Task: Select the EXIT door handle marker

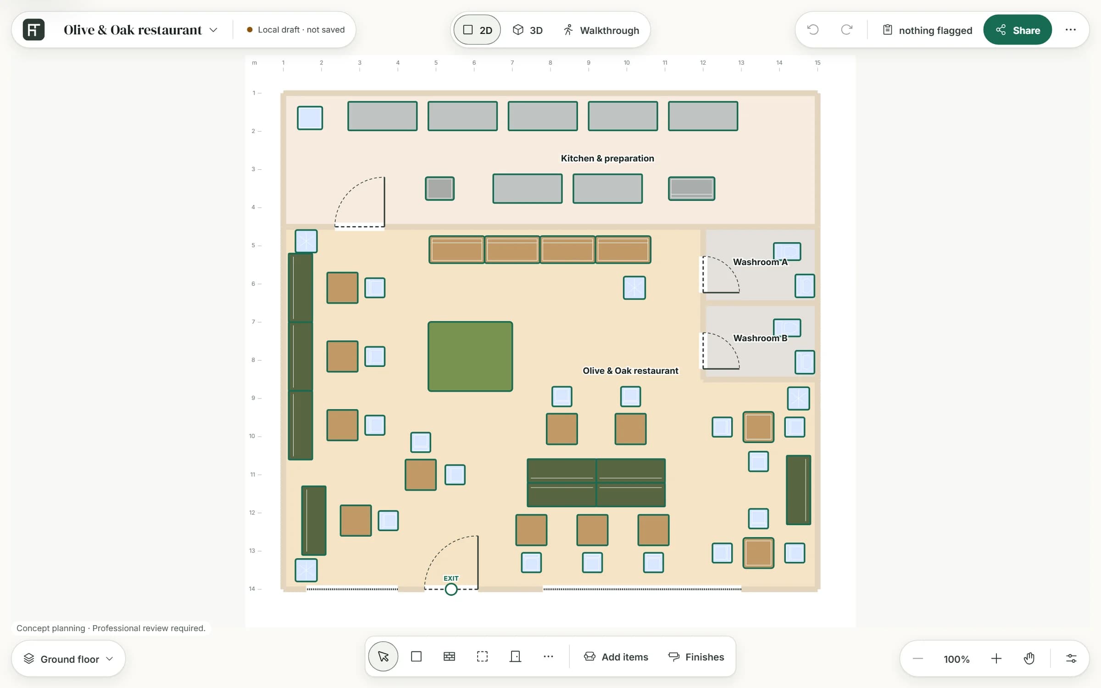Action: point(451,589)
